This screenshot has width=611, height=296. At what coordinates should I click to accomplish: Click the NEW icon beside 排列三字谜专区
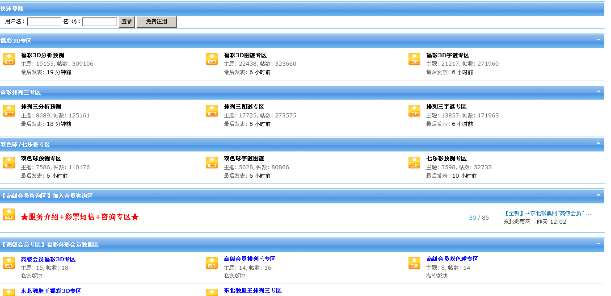[414, 111]
